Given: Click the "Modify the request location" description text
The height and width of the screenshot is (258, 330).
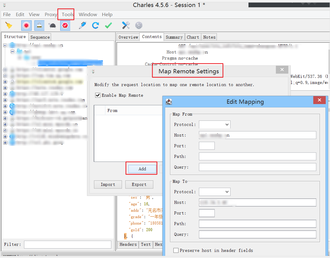Looking at the screenshot, I should 174,85.
